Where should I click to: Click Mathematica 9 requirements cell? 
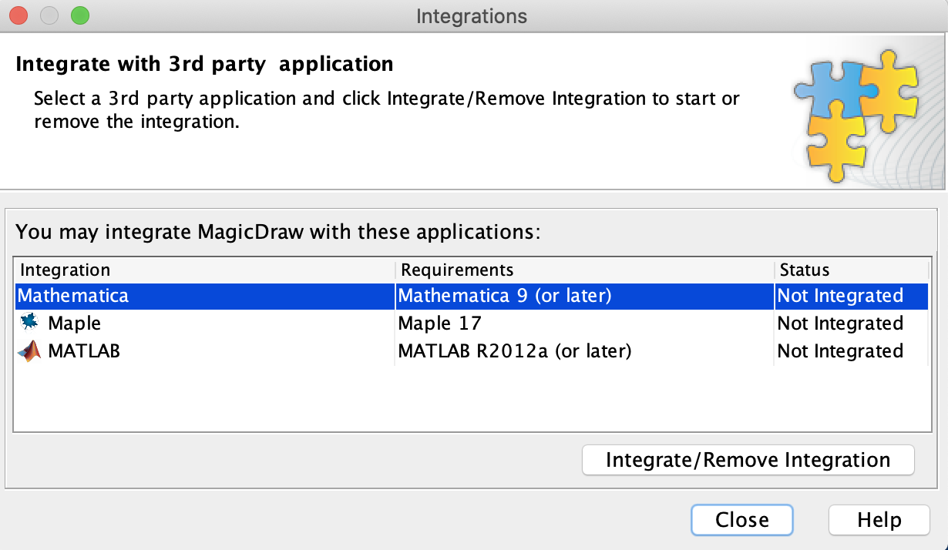click(504, 296)
